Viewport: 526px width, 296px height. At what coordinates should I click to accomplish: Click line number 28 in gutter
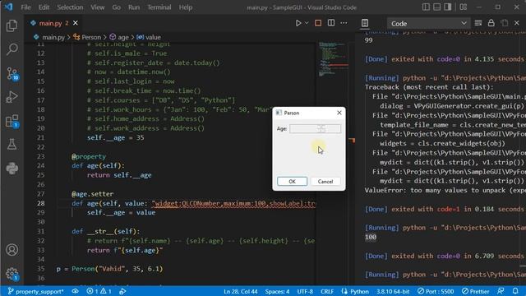[x=40, y=203]
